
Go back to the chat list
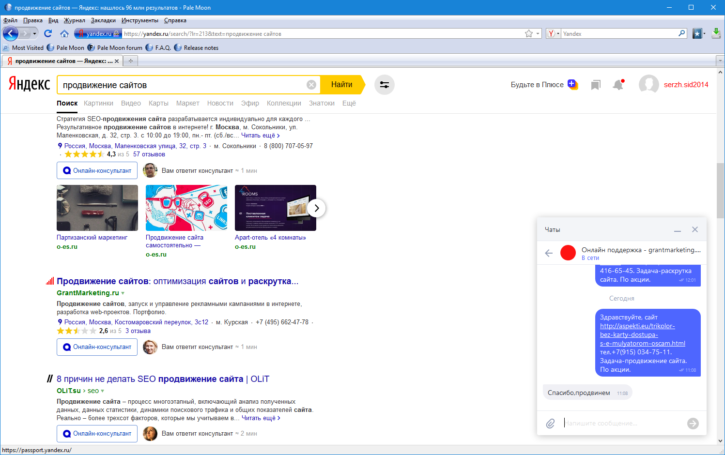click(549, 253)
